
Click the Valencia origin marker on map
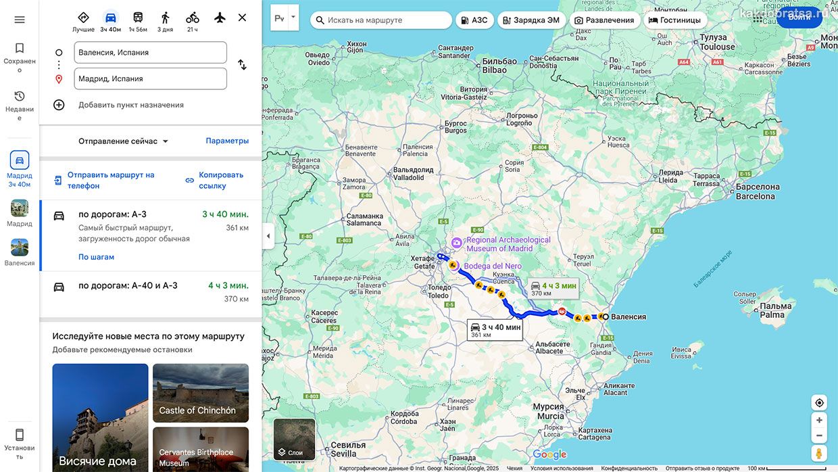coord(606,316)
